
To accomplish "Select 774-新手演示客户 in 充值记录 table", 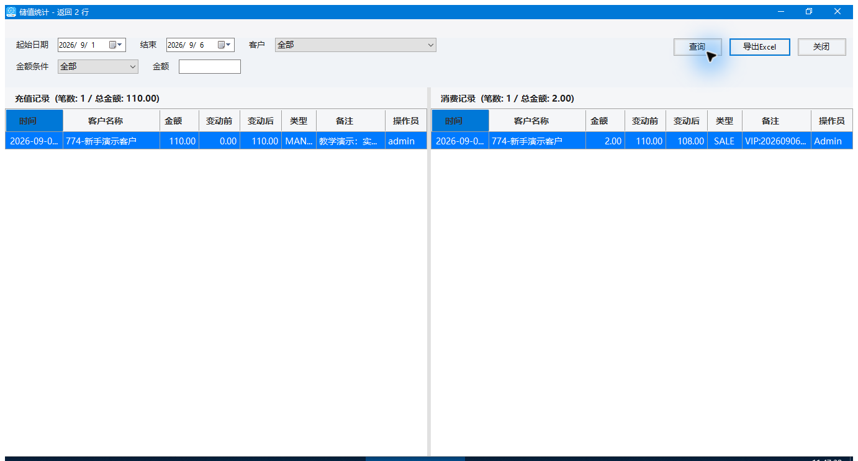I will click(111, 141).
